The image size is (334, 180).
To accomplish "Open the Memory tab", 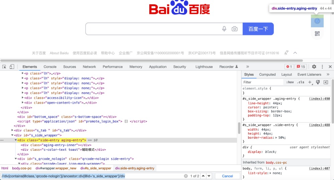I will tap(136, 67).
